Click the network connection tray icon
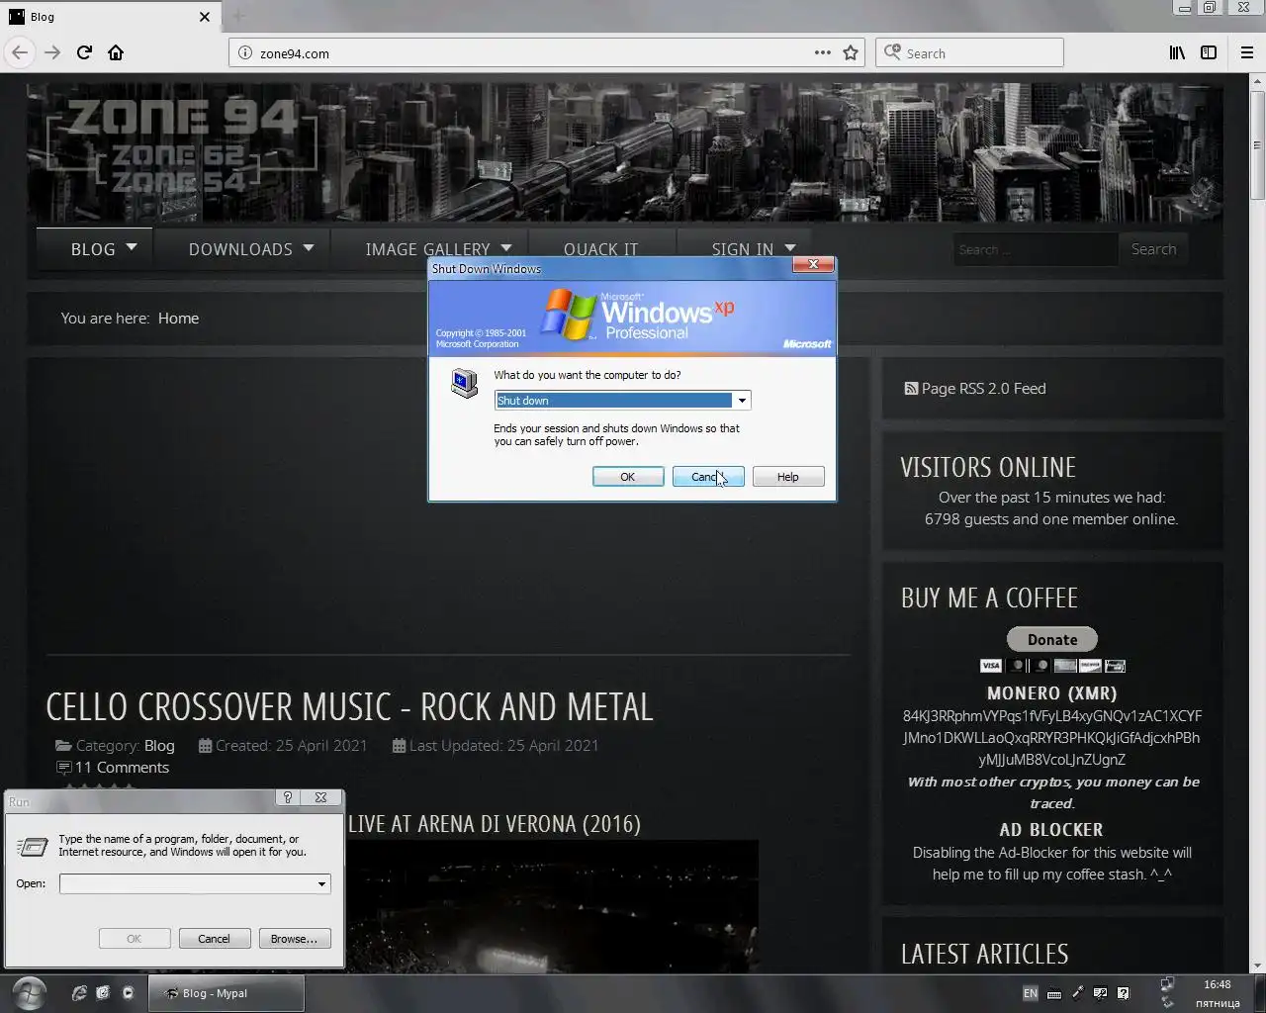1266x1013 pixels. tap(1167, 984)
